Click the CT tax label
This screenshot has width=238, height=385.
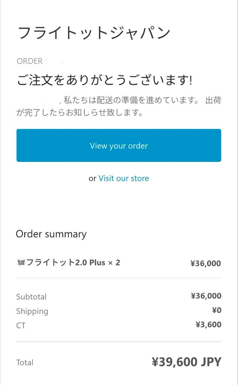[x=21, y=325]
